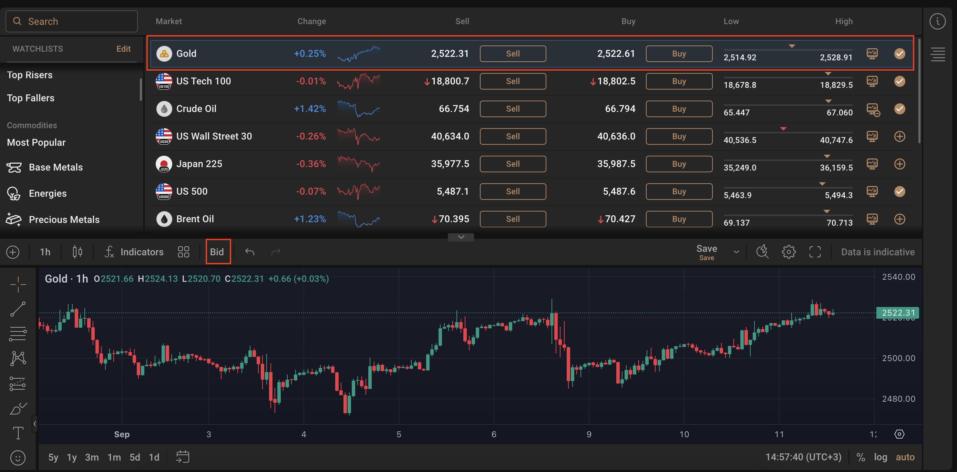Open the Fibonacci retracement tool
The height and width of the screenshot is (472, 957).
tap(18, 334)
